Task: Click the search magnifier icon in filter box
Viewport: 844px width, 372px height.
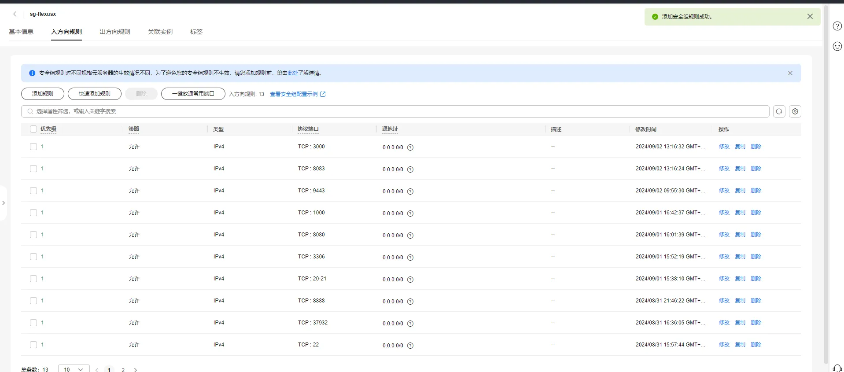Action: point(30,111)
